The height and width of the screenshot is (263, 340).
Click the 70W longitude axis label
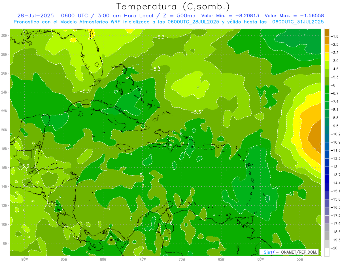click(182, 259)
